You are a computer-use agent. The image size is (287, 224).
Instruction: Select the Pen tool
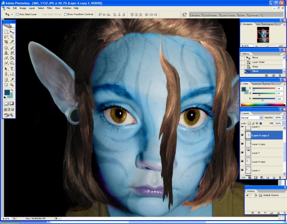click(6, 74)
